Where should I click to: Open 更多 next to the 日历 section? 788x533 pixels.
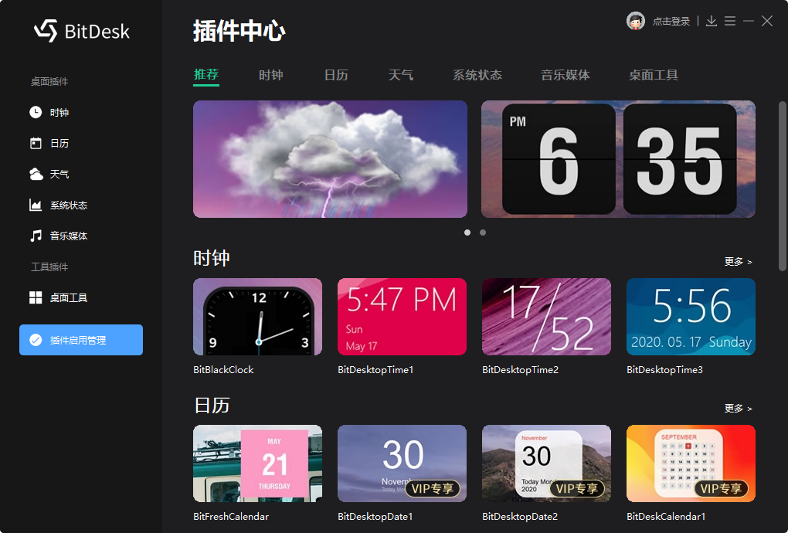click(737, 408)
